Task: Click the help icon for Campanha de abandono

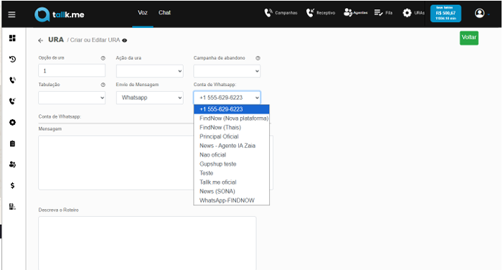Action: pos(258,58)
